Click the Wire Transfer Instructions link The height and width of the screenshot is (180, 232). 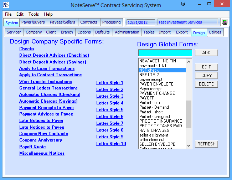coord(45,82)
